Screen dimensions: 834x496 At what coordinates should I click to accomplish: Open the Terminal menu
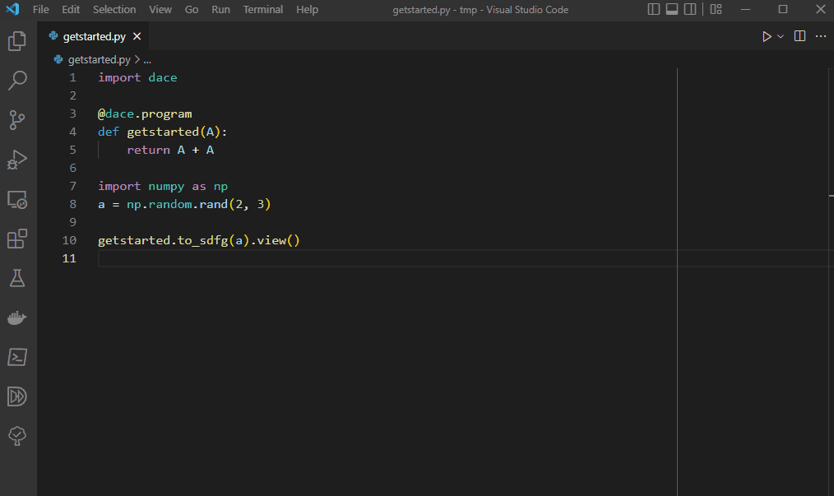262,10
